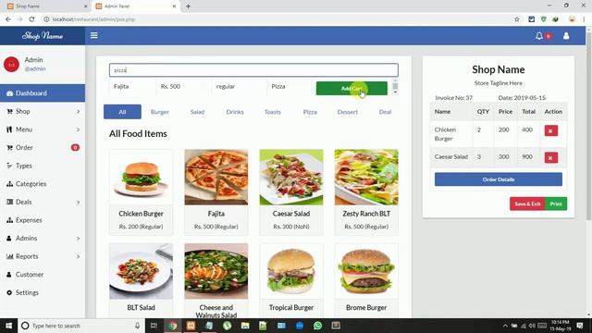Select the Cheese and Walnuts Salad card
Screen dimensions: 592x333
tap(216, 280)
